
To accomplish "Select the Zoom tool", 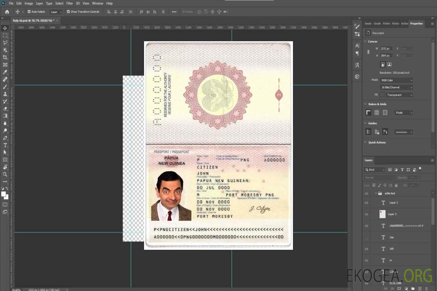I will point(5,174).
